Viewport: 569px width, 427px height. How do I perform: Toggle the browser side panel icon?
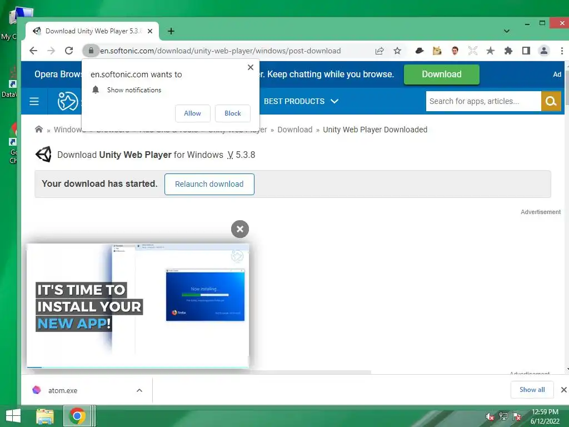click(526, 51)
